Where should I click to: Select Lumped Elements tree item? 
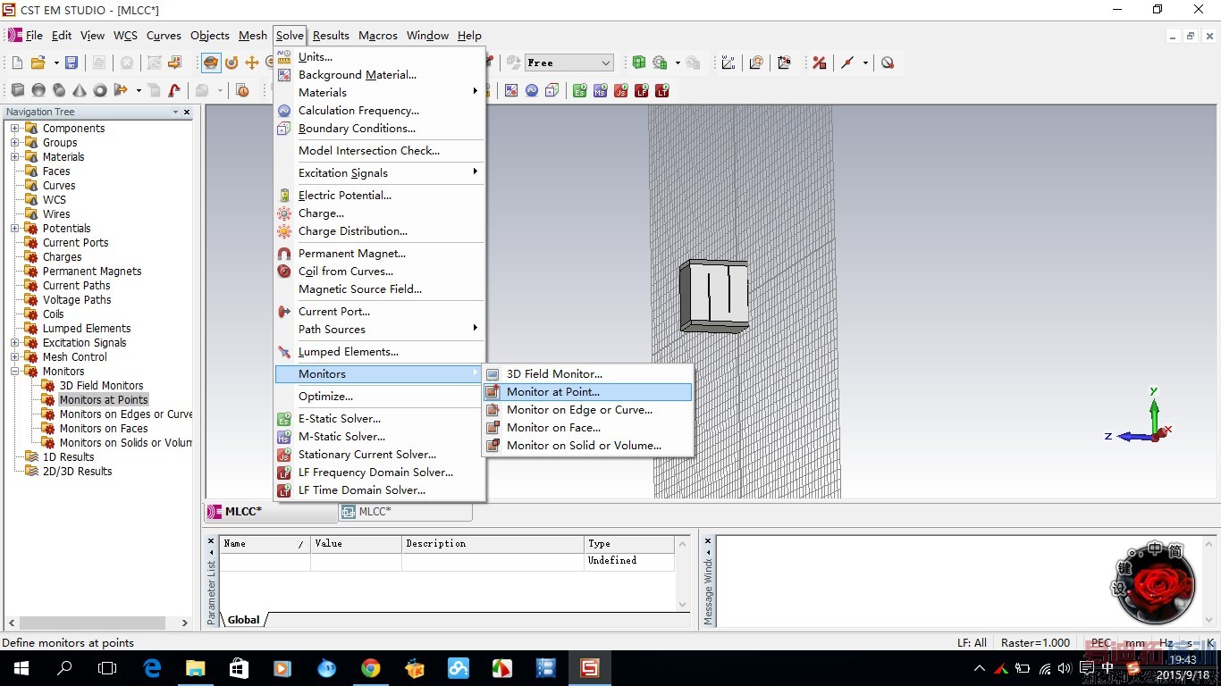point(87,329)
